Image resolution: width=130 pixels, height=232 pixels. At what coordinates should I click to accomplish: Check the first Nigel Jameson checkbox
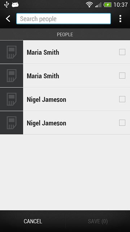(122, 99)
